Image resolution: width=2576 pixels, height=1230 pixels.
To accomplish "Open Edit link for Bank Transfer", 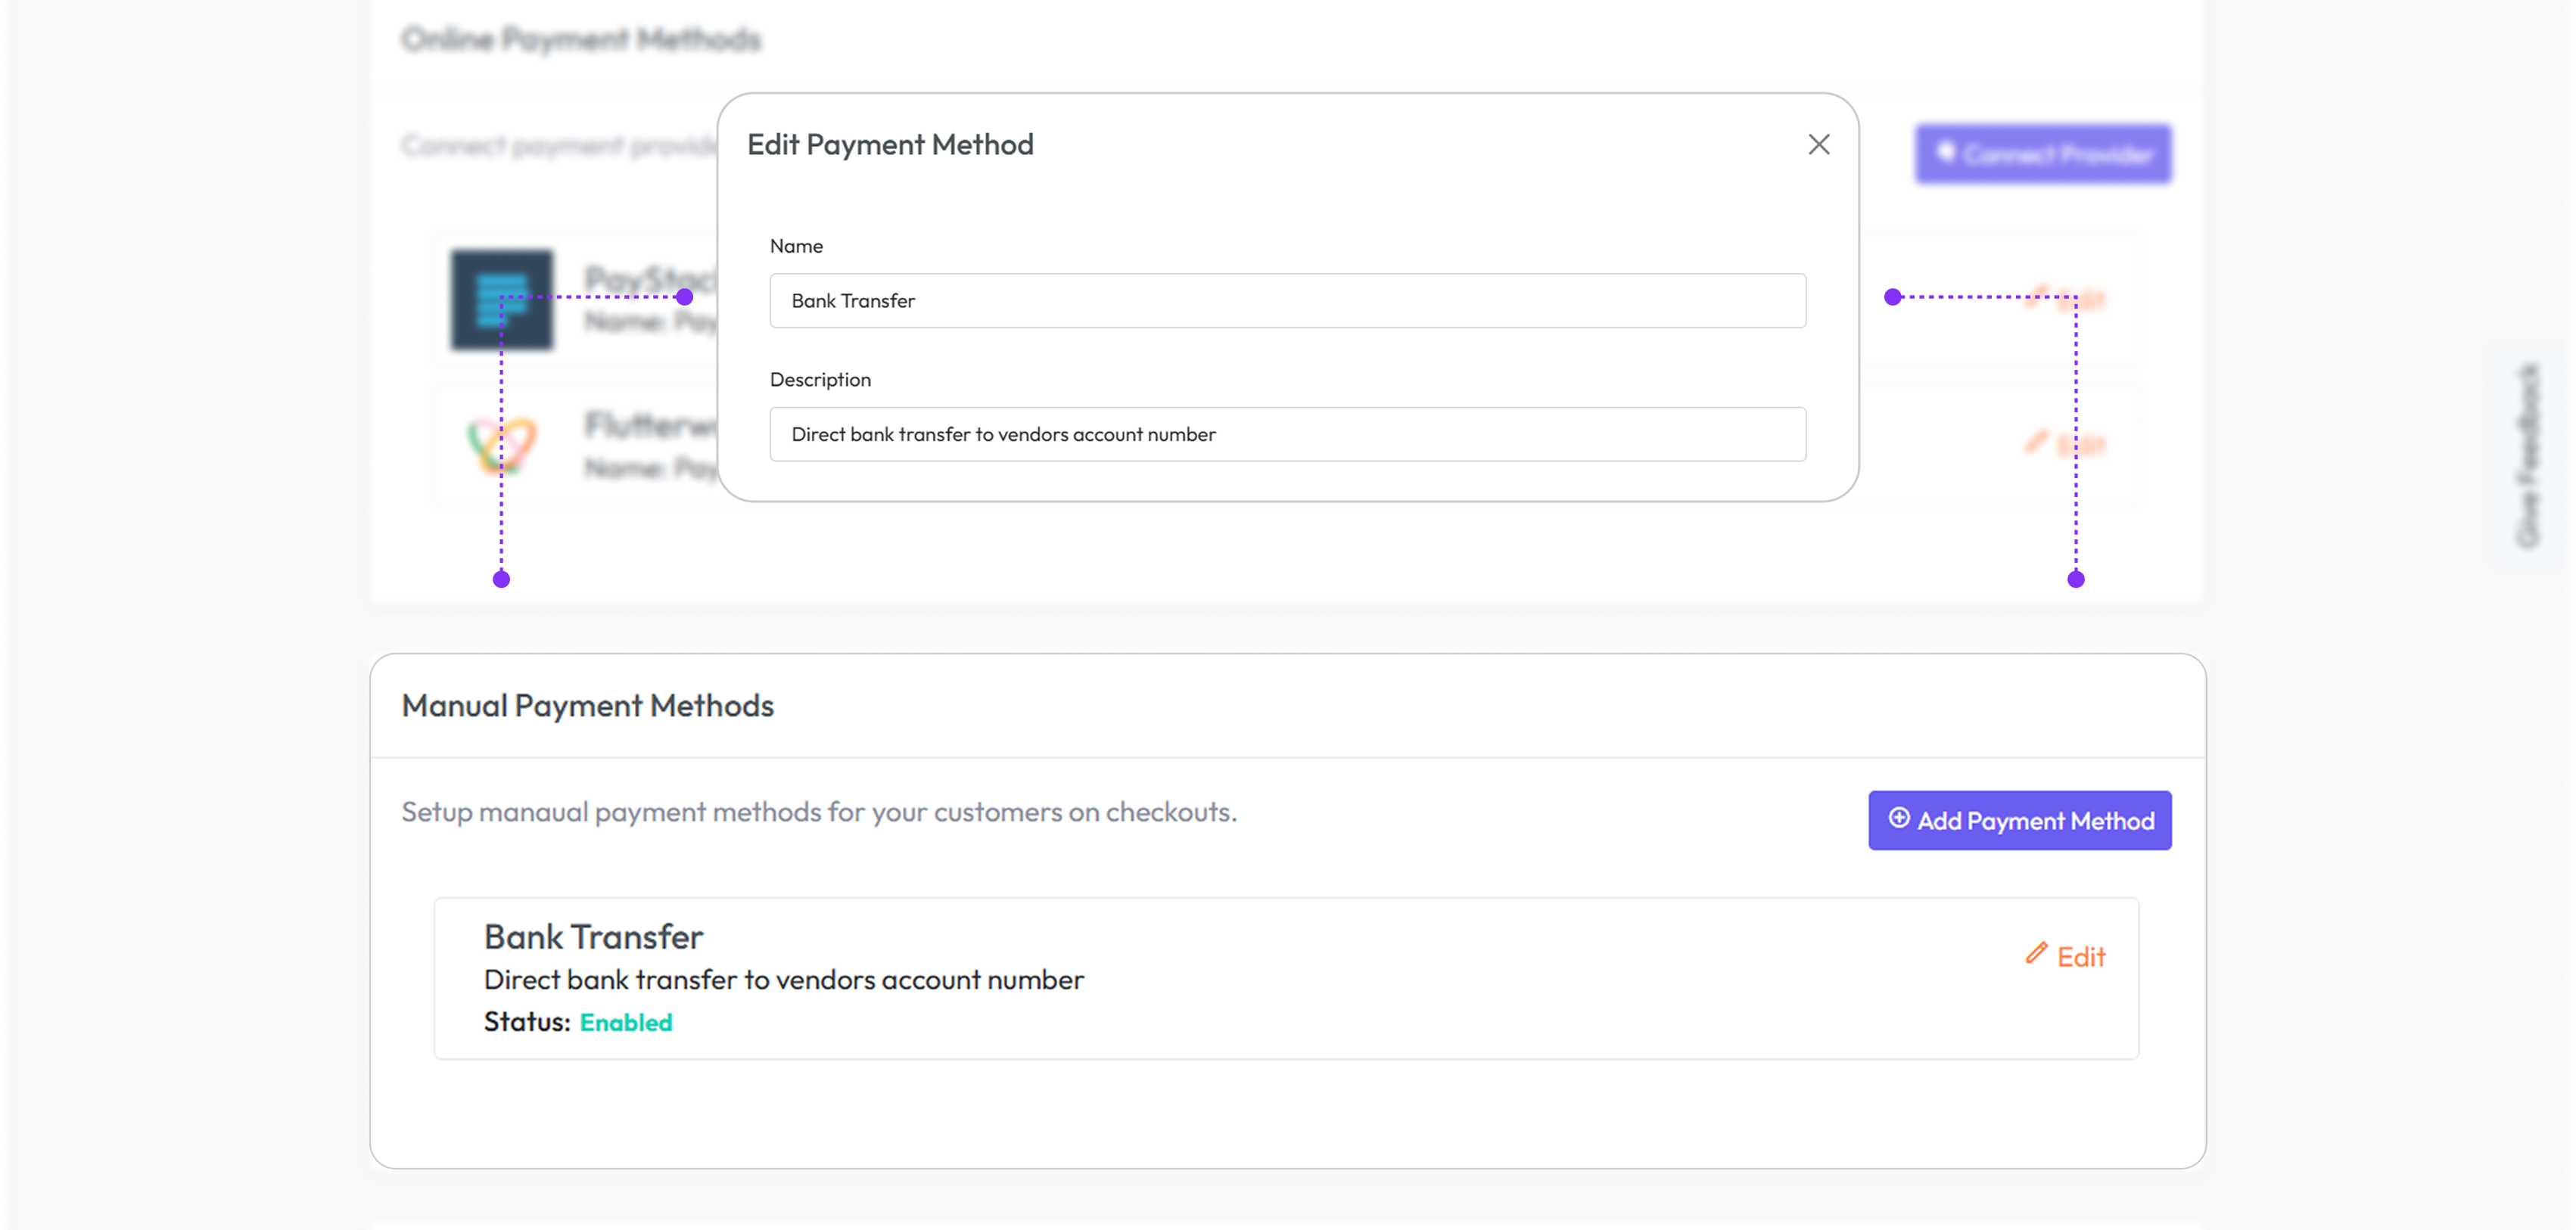I will pos(2080,957).
